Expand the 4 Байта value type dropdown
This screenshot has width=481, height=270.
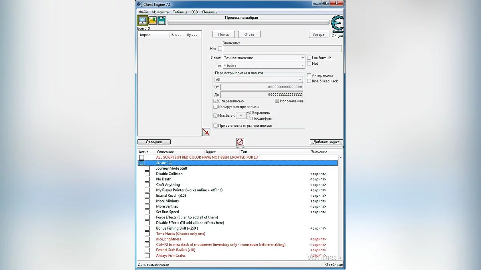tap(264, 65)
